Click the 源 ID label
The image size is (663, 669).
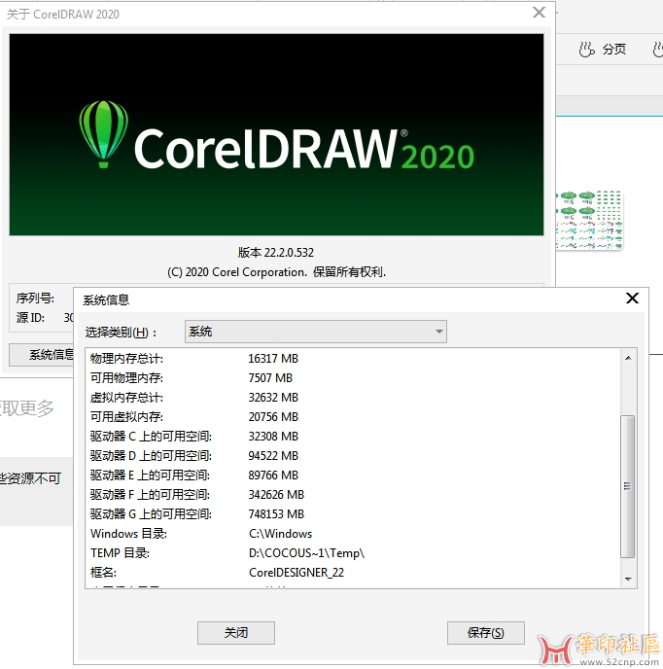click(x=30, y=318)
